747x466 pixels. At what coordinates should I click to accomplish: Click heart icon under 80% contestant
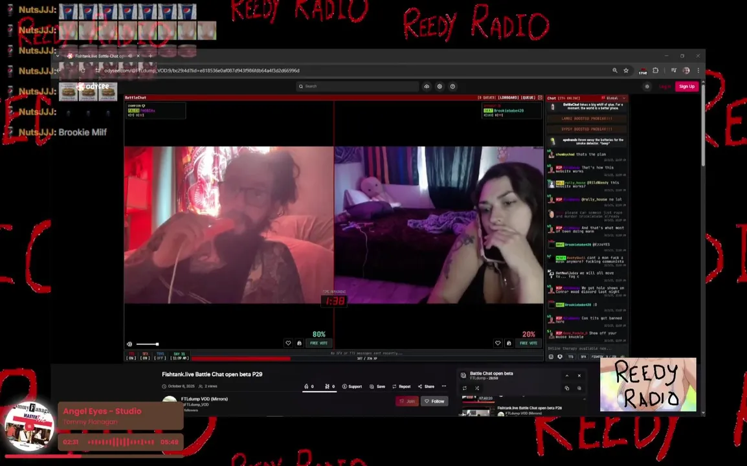(x=288, y=343)
